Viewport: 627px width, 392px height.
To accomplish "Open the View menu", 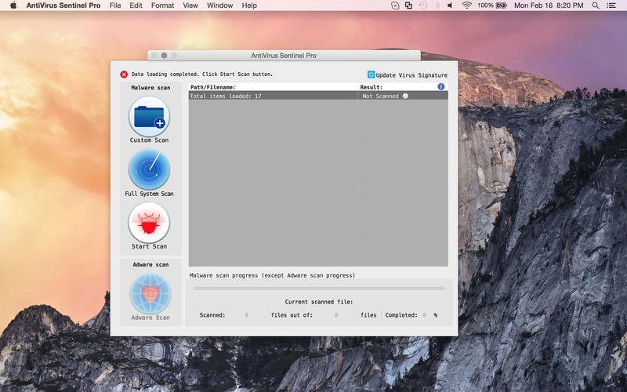I will [190, 5].
